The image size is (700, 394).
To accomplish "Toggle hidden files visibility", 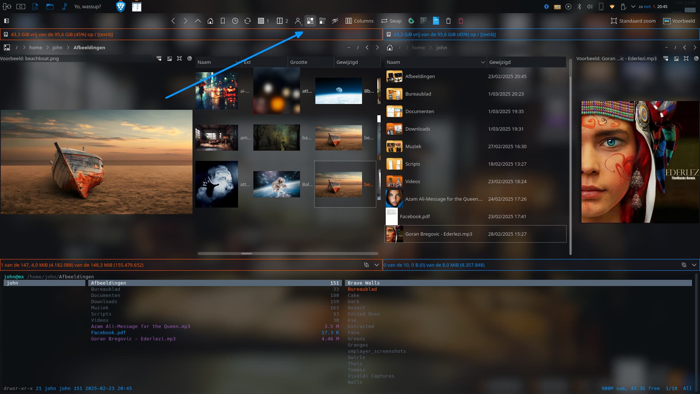I will coord(335,21).
